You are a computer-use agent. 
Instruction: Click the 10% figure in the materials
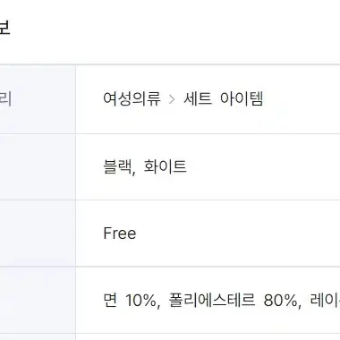point(140,301)
